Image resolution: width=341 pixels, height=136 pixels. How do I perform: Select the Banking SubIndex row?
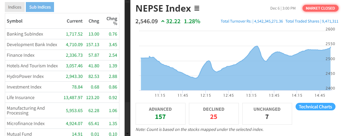pos(62,34)
